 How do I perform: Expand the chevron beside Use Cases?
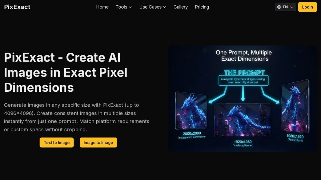pos(165,7)
